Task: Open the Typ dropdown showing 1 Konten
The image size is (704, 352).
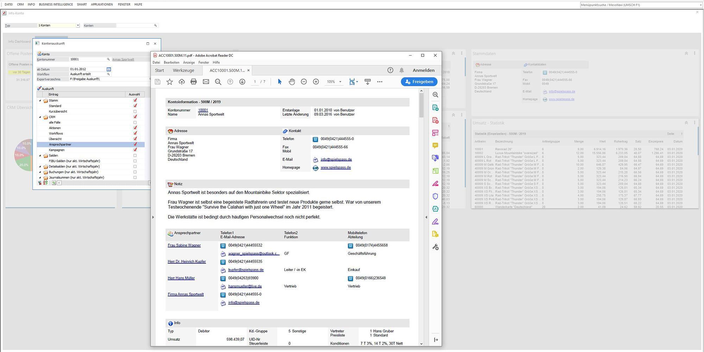Action: pyautogui.click(x=78, y=25)
